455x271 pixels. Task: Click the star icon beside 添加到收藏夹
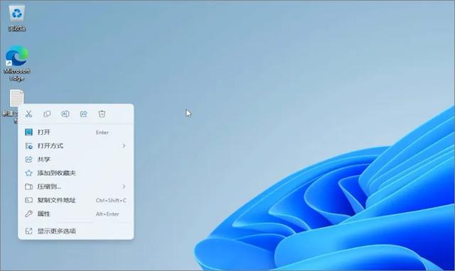[x=28, y=173]
